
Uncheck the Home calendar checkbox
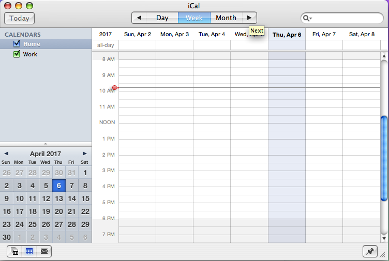[x=17, y=43]
